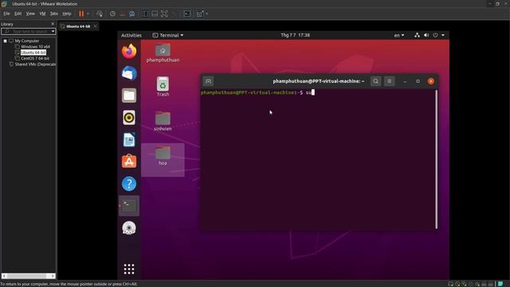
Task: Enter VMware full screen mode
Action: [164, 14]
